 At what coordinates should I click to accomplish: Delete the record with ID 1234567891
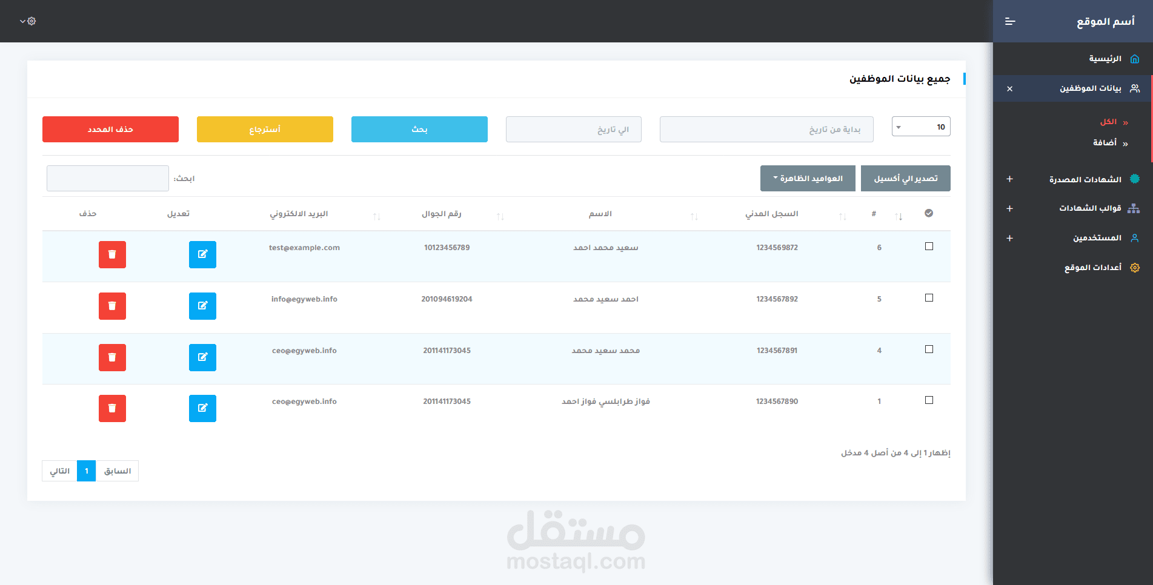(112, 357)
